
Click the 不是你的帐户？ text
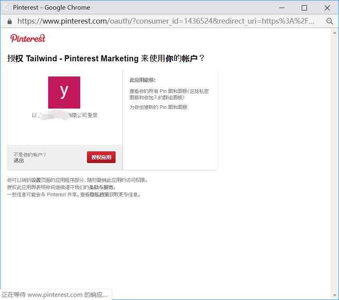click(30, 155)
